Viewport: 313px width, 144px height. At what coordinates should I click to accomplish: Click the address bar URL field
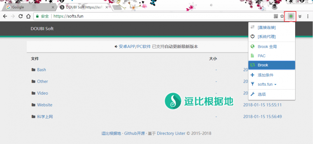pos(156,16)
